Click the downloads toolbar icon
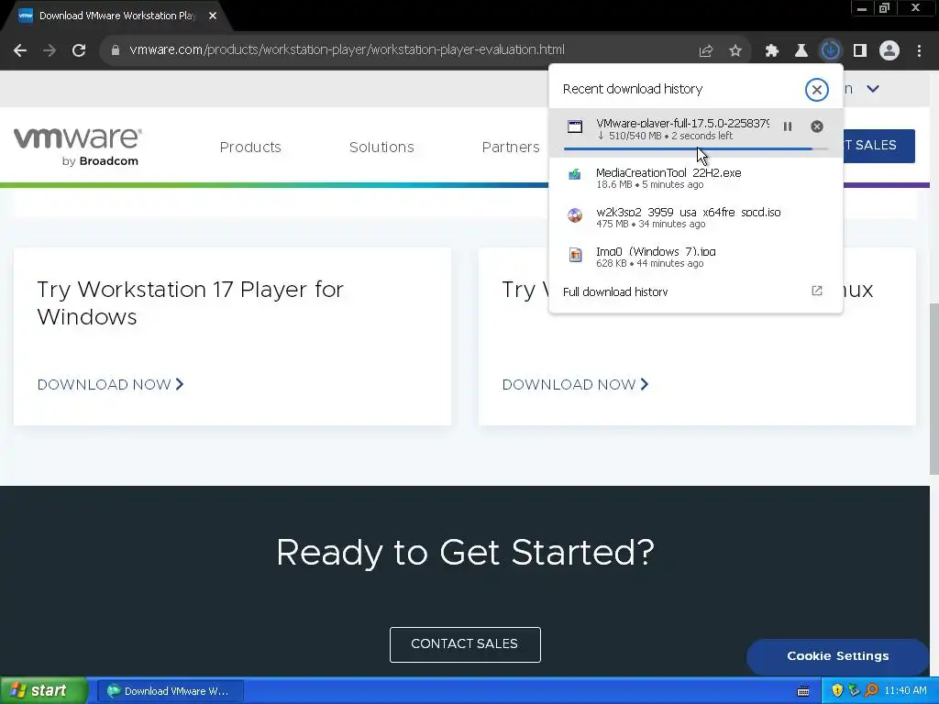The height and width of the screenshot is (704, 939). [831, 51]
